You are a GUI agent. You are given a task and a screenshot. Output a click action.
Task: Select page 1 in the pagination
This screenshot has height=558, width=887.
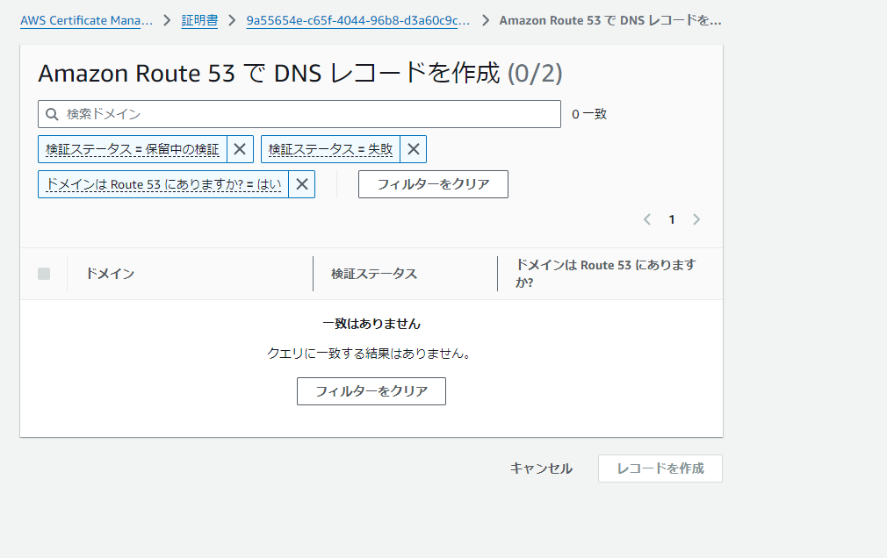click(x=672, y=219)
